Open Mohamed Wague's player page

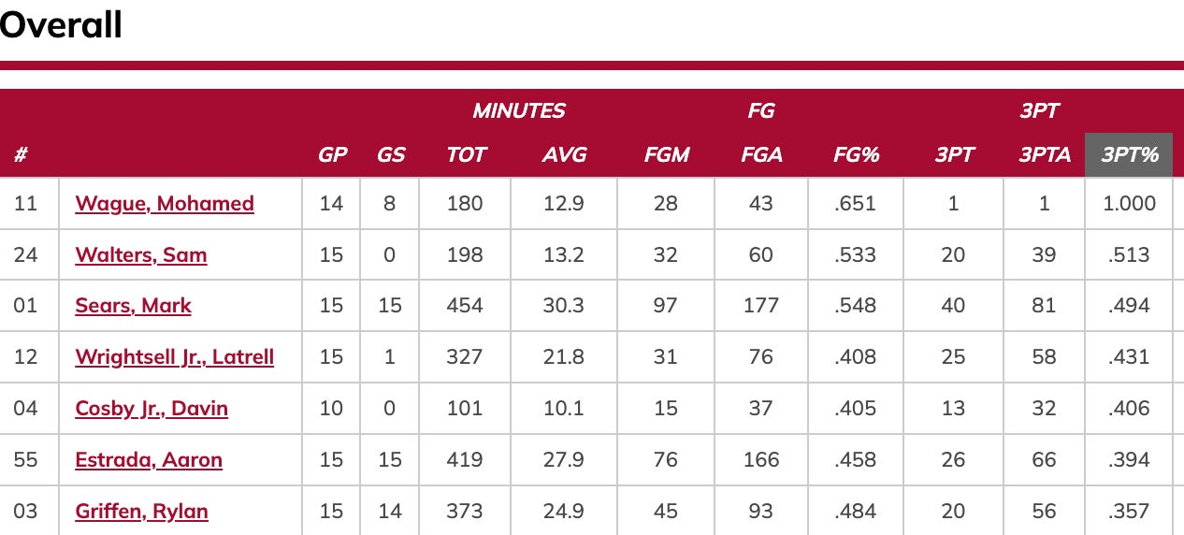click(165, 204)
